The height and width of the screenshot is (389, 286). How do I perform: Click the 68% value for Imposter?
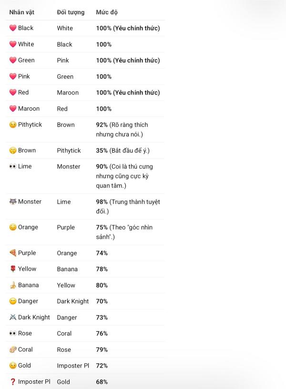102,382
